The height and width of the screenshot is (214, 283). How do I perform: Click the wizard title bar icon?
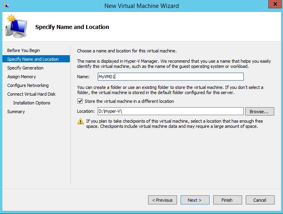tap(6, 6)
